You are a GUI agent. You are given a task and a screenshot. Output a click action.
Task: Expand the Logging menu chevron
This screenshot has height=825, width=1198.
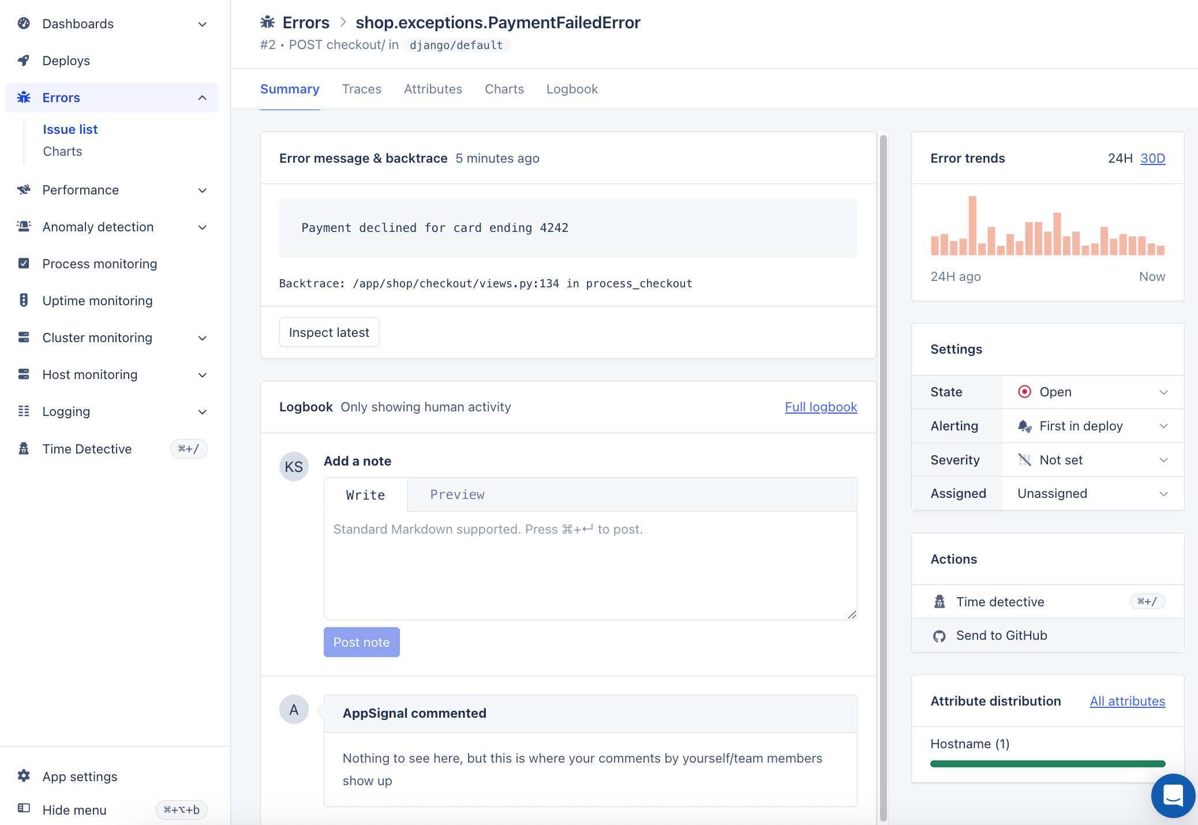click(x=203, y=412)
